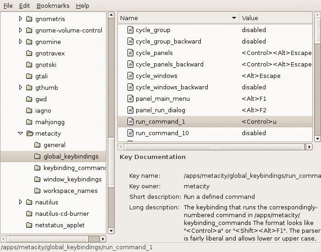
Task: Open the Edit menu
Action: pos(25,5)
